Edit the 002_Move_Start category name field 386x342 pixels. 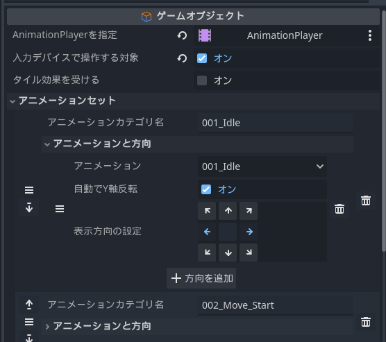(x=276, y=305)
